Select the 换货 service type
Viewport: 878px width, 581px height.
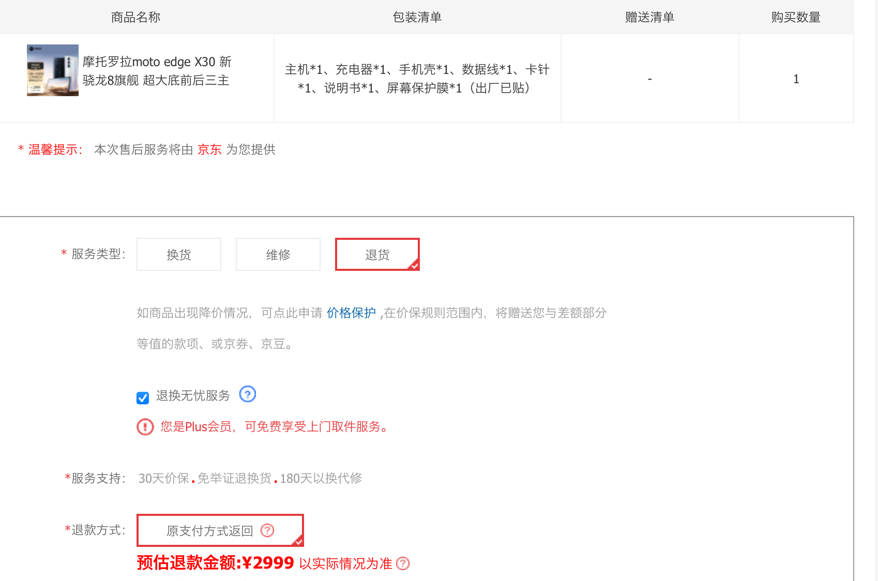click(179, 254)
